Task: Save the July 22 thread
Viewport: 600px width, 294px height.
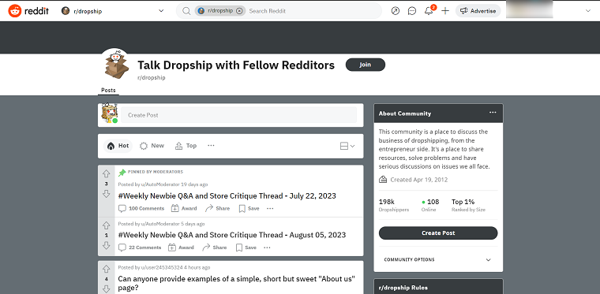Action: coord(249,208)
